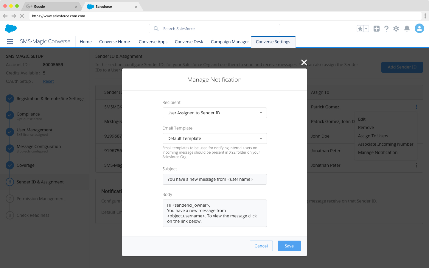Open the user profile avatar

click(x=419, y=28)
